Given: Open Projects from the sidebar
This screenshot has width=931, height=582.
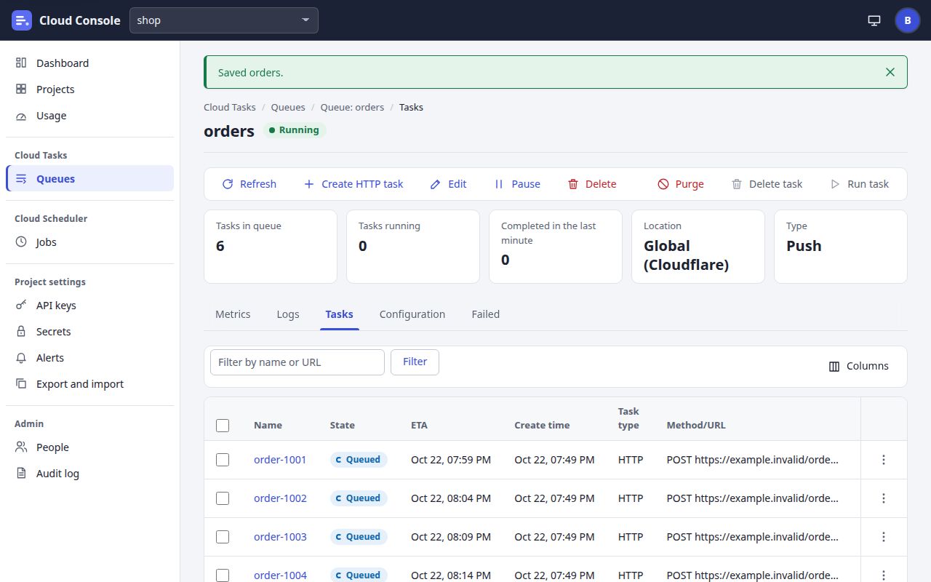Looking at the screenshot, I should coord(89,89).
